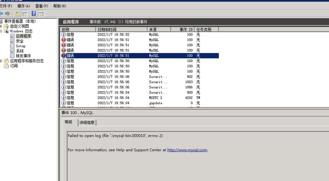Open Help via the blue question mark icon

tap(34, 14)
